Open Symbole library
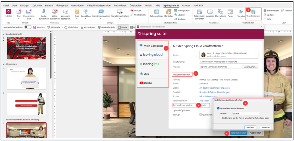Image resolution: width=294 pixels, height=141 pixels. (180, 19)
